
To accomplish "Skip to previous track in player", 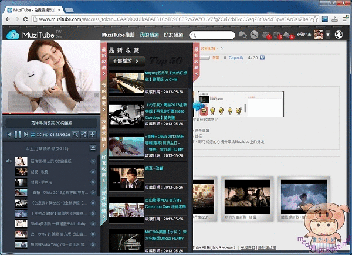I will tap(9, 135).
